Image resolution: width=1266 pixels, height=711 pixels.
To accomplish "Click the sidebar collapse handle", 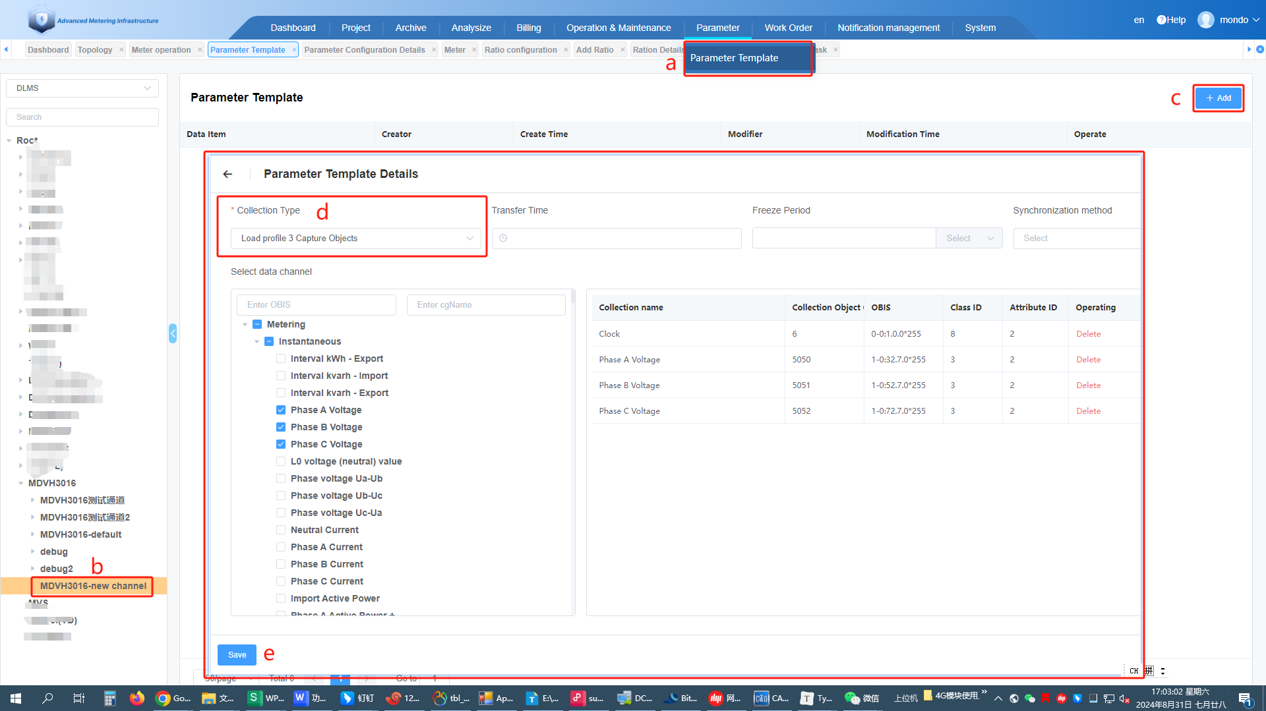I will 173,333.
